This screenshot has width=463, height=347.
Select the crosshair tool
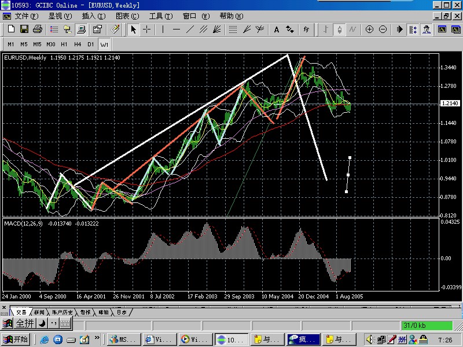coord(147,29)
